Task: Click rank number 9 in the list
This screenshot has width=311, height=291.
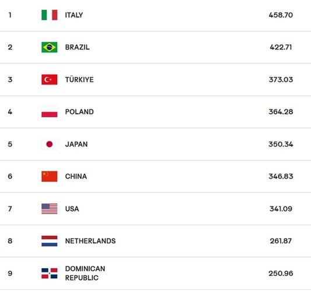Action: coord(10,274)
